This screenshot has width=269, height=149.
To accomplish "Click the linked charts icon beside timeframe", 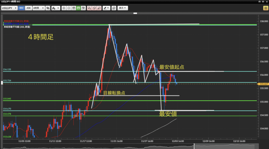I will pyautogui.click(x=48, y=8).
